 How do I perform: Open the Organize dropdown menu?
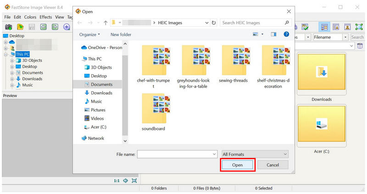coord(89,34)
